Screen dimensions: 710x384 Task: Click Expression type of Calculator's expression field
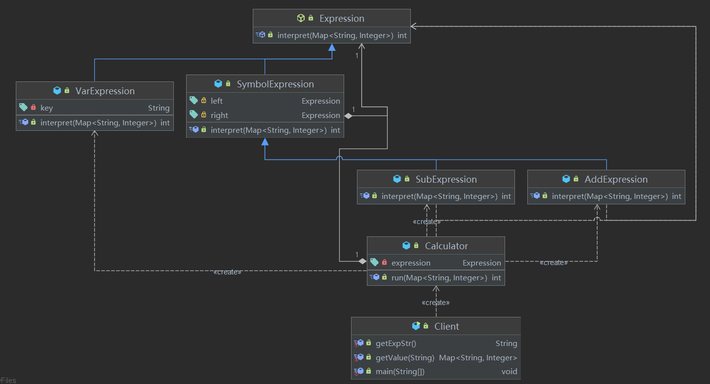click(482, 263)
